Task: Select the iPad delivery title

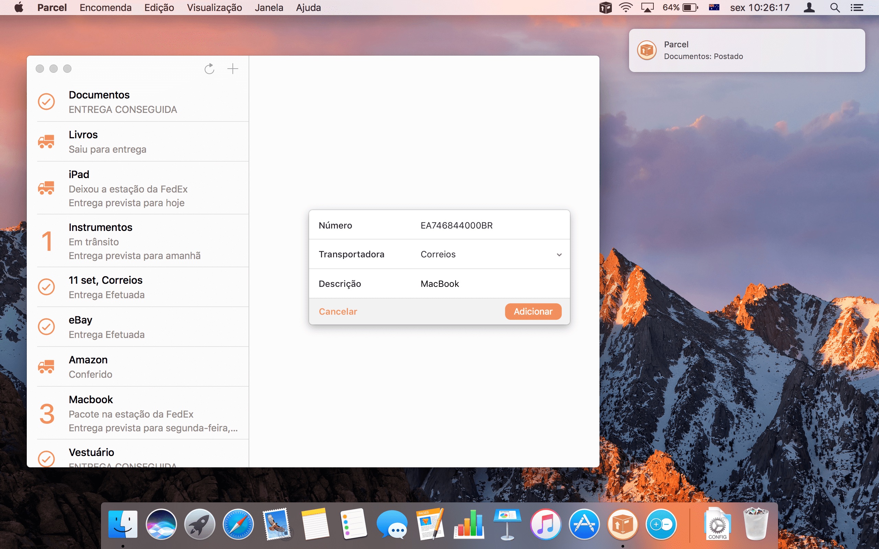Action: [79, 174]
